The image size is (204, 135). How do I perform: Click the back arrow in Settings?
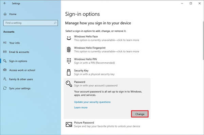click(x=5, y=3)
